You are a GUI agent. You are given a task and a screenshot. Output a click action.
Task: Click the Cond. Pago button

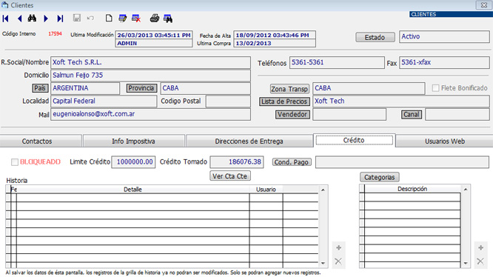point(292,162)
